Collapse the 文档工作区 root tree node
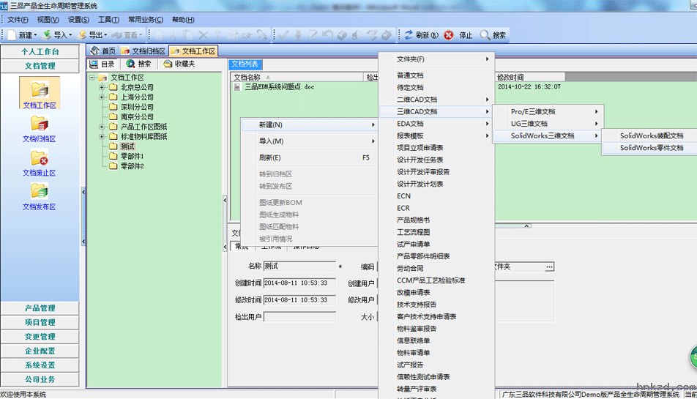Image resolution: width=697 pixels, height=399 pixels. pyautogui.click(x=92, y=78)
